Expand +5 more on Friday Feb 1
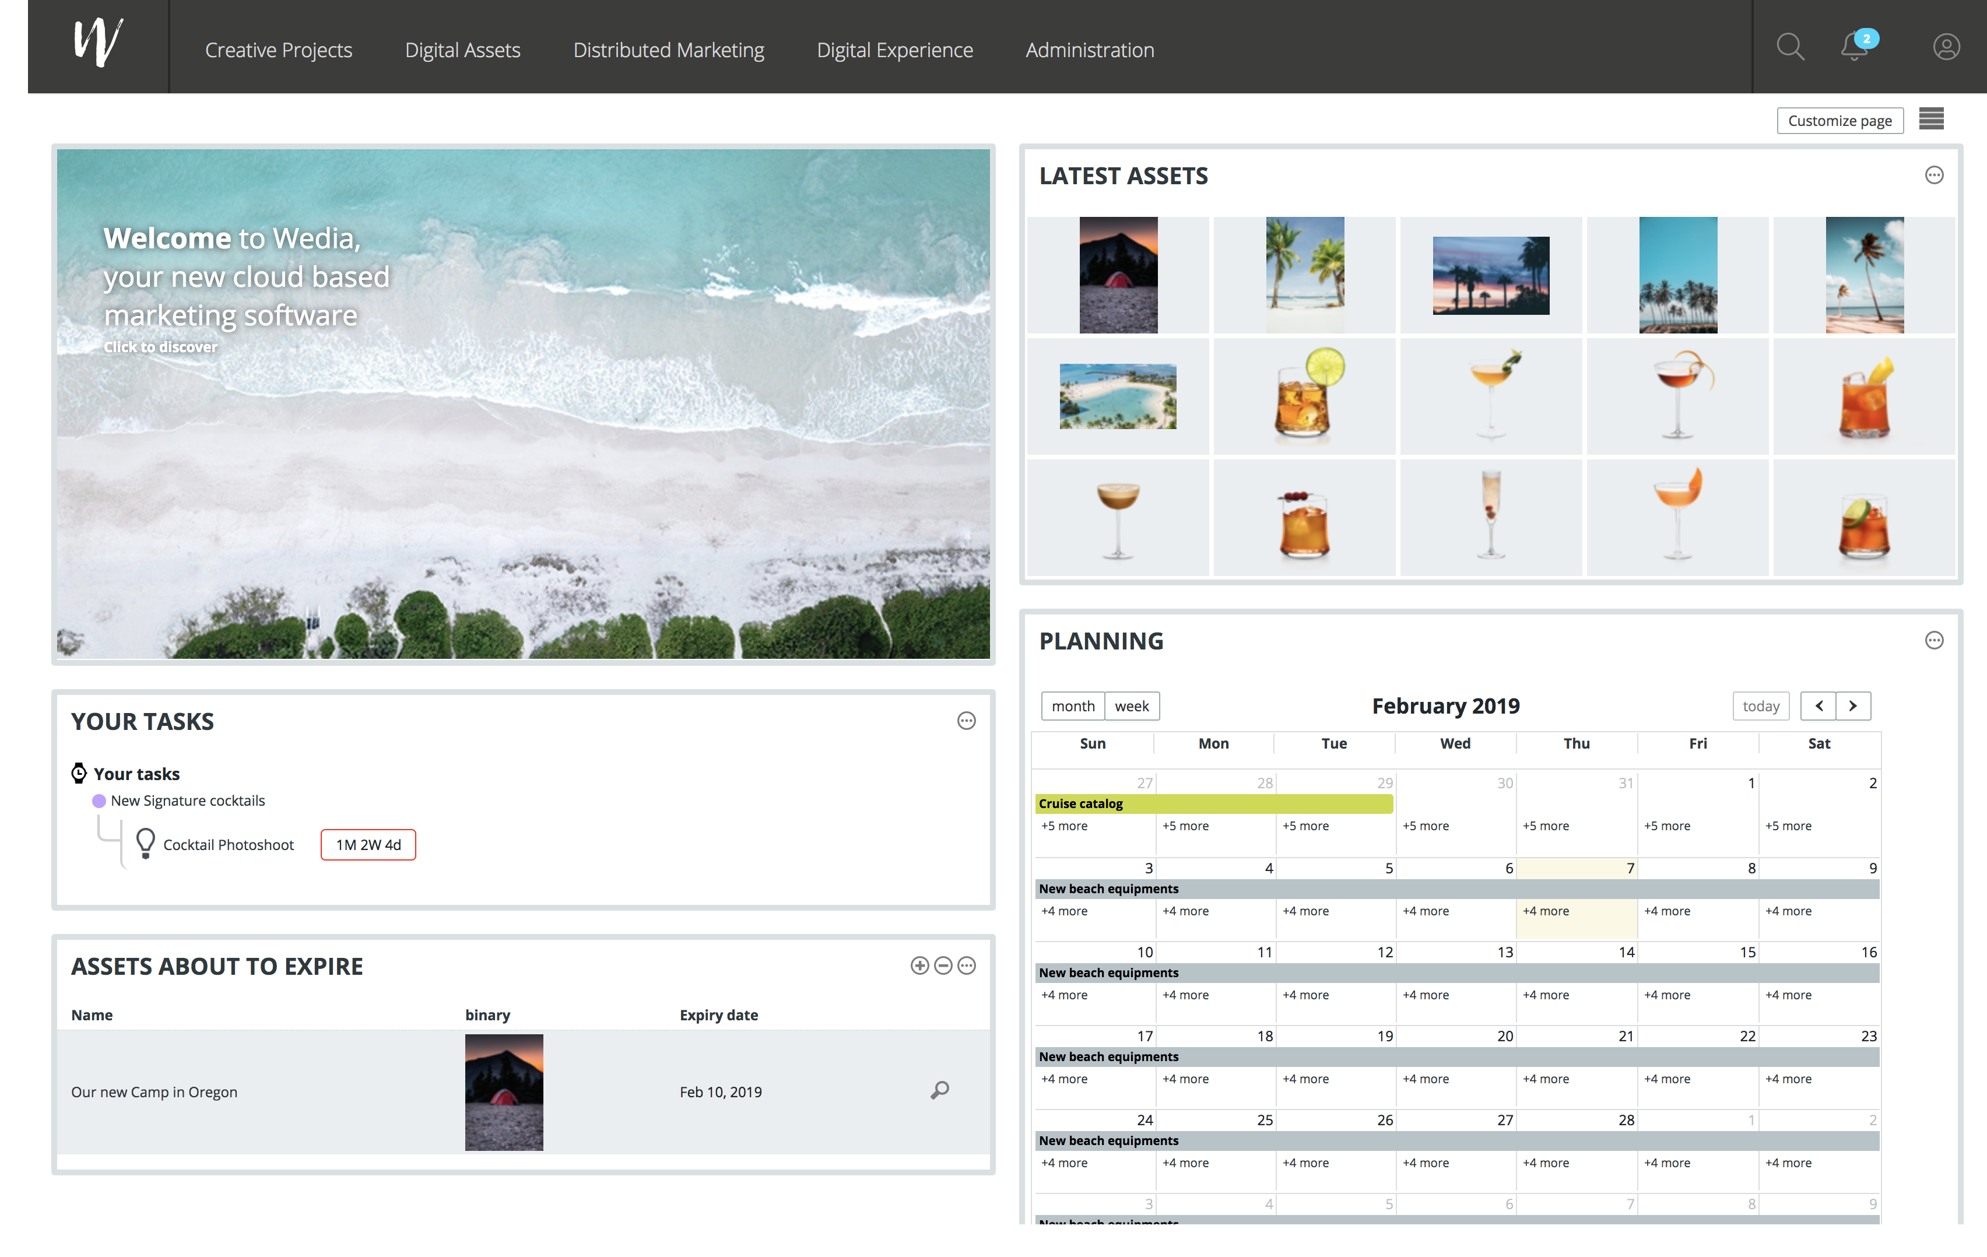The width and height of the screenshot is (1987, 1257). click(x=1667, y=826)
